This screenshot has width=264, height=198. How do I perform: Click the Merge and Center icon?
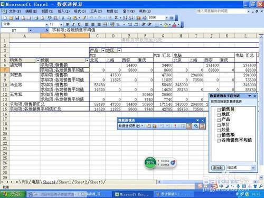pyautogui.click(x=105, y=24)
